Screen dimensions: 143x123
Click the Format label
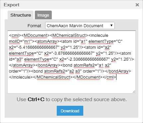34,26
